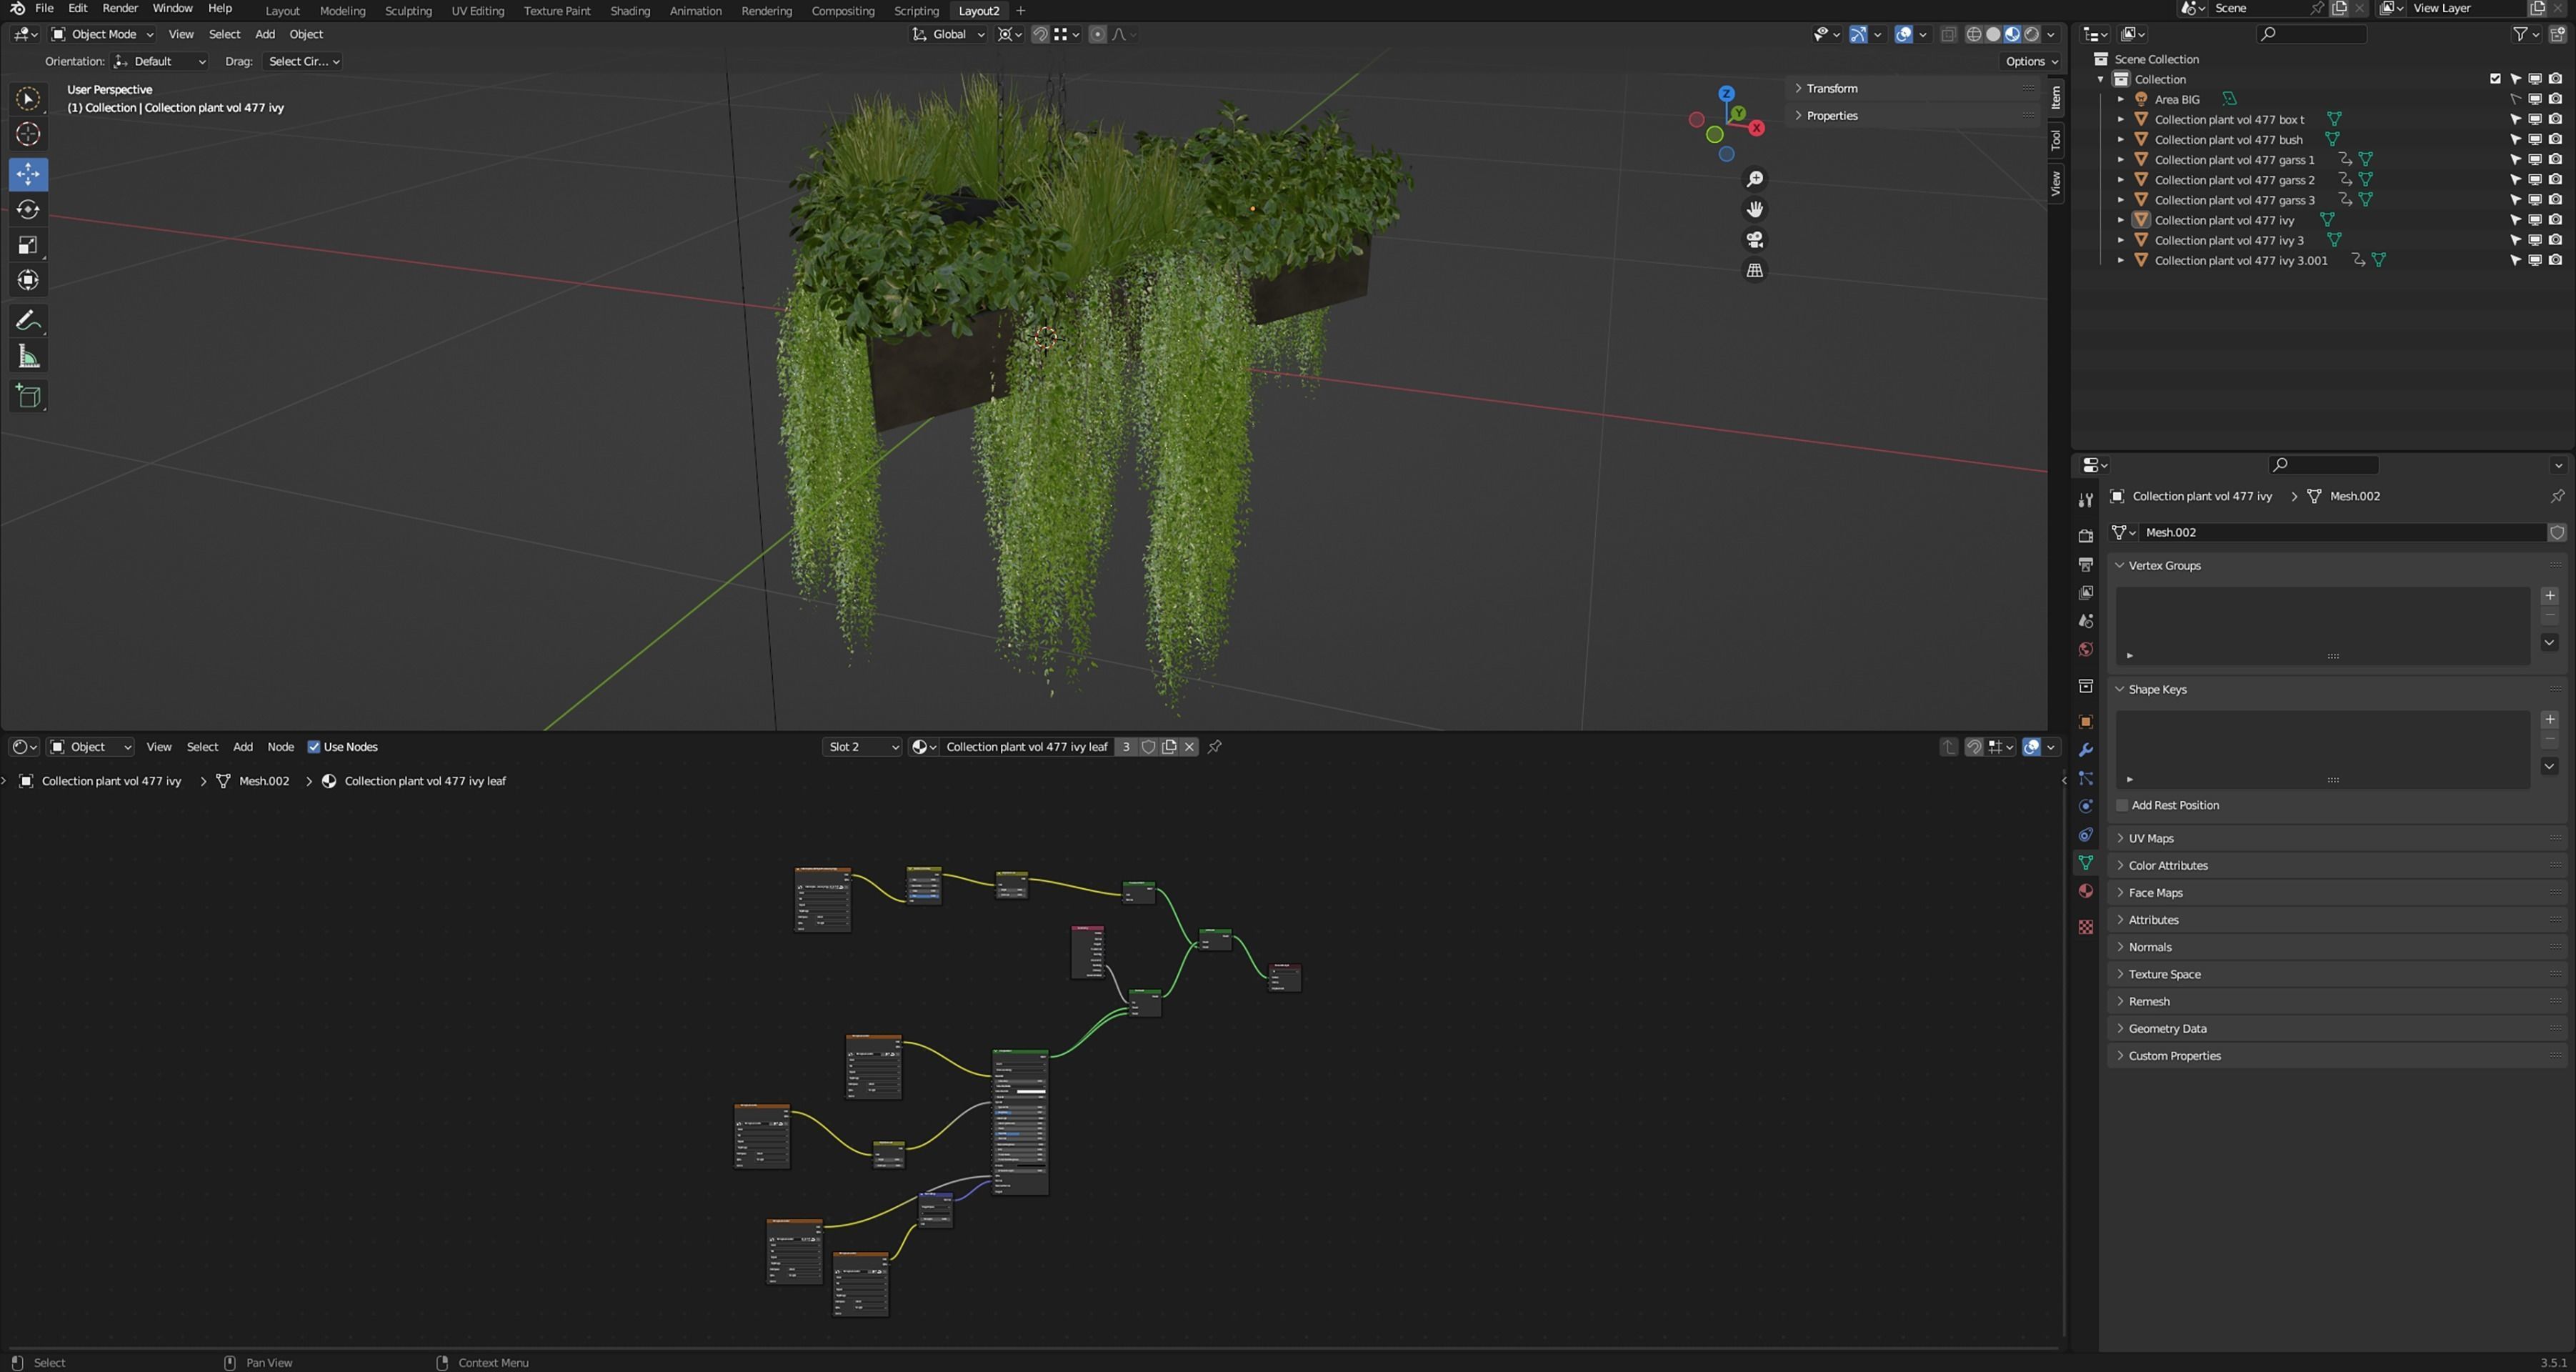The width and height of the screenshot is (2576, 1372).
Task: Click the Outliner search field
Action: 2311,34
